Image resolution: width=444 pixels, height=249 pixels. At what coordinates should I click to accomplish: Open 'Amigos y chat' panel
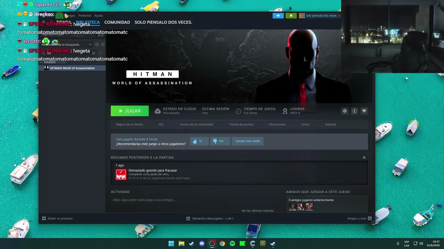point(360,219)
